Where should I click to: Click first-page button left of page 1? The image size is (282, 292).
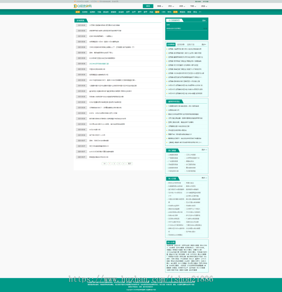coord(104,163)
